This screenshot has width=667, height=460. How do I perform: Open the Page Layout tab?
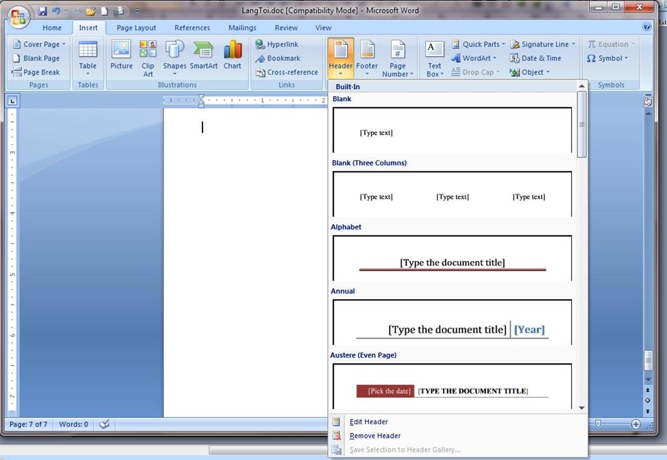click(x=136, y=28)
